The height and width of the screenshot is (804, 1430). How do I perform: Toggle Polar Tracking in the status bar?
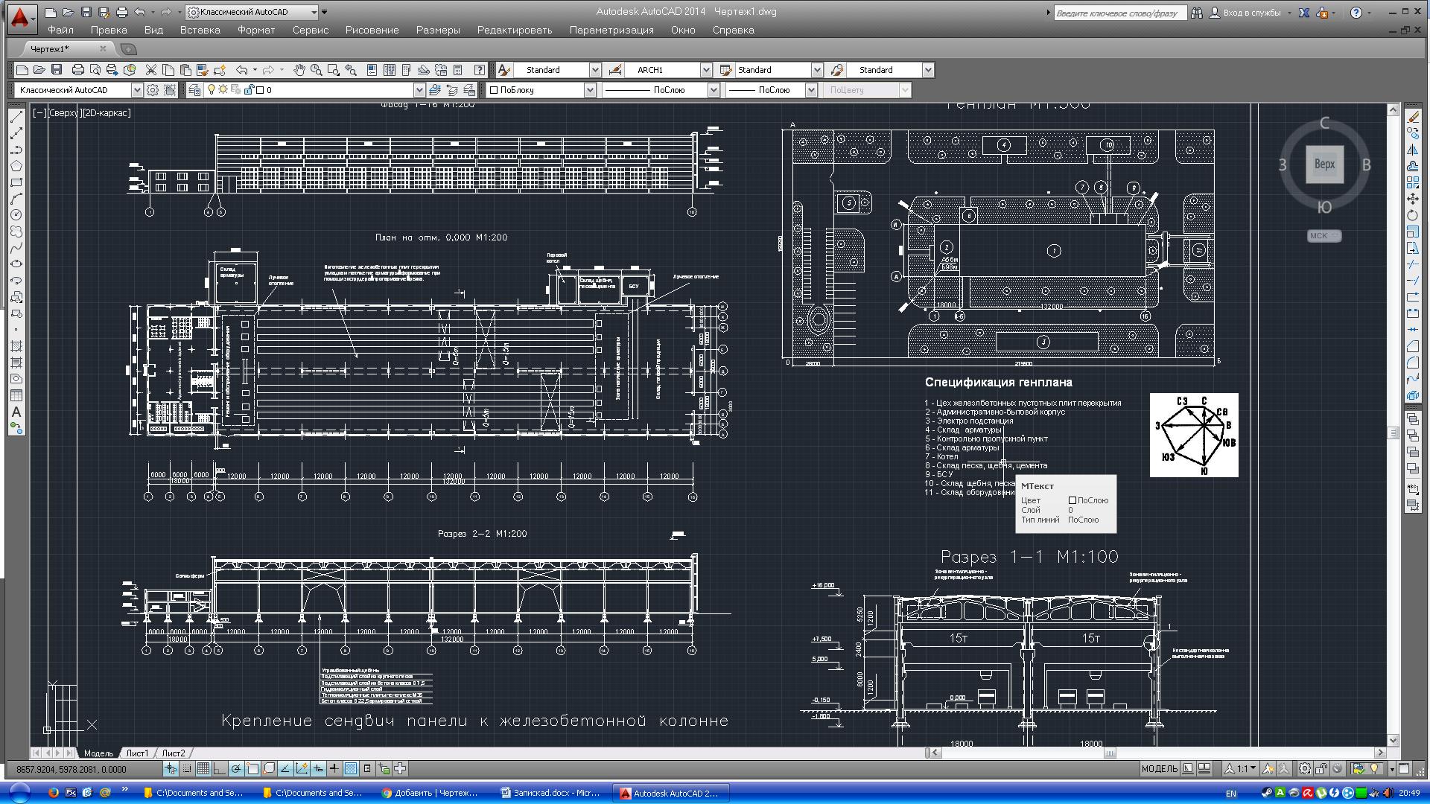[236, 768]
